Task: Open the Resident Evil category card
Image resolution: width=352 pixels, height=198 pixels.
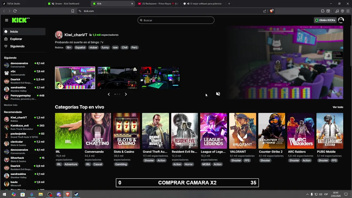Action: (185, 131)
